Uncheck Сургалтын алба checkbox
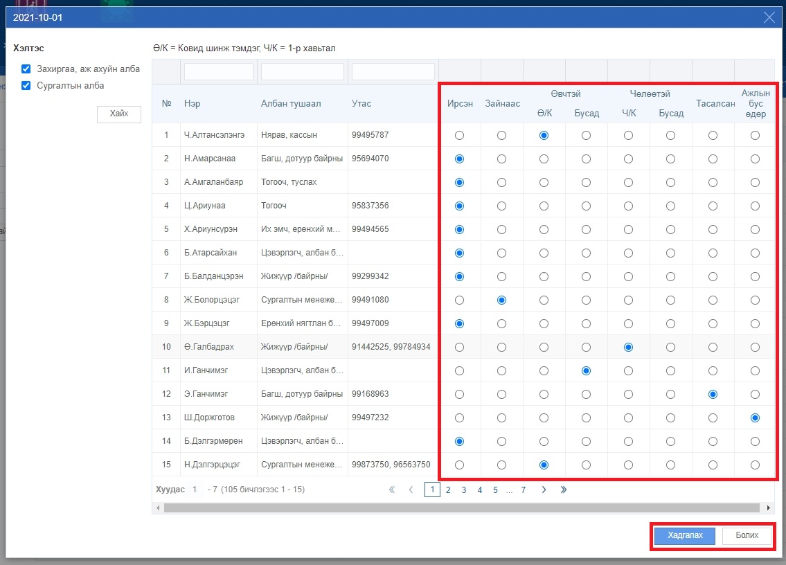This screenshot has height=565, width=786. (x=26, y=85)
